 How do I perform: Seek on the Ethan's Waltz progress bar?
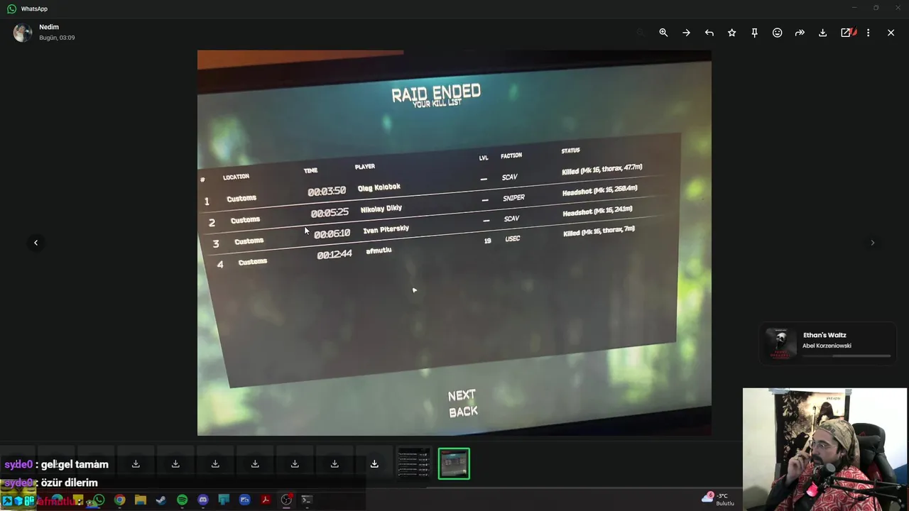click(846, 356)
